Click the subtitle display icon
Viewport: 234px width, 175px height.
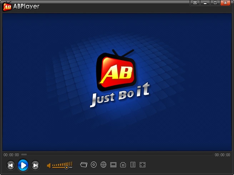point(113,165)
